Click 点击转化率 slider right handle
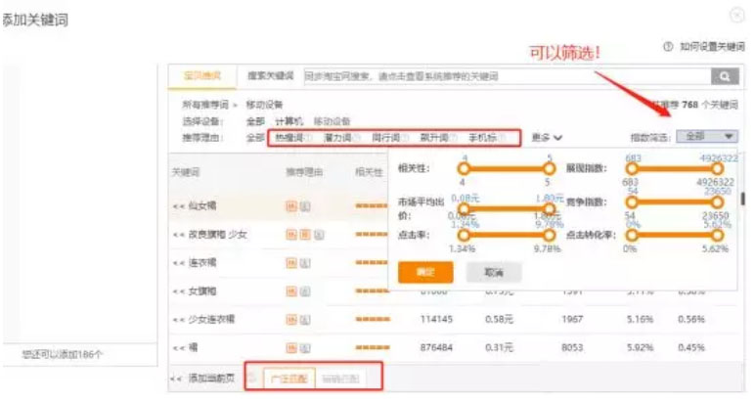Image resolution: width=755 pixels, height=402 pixels. tap(718, 235)
